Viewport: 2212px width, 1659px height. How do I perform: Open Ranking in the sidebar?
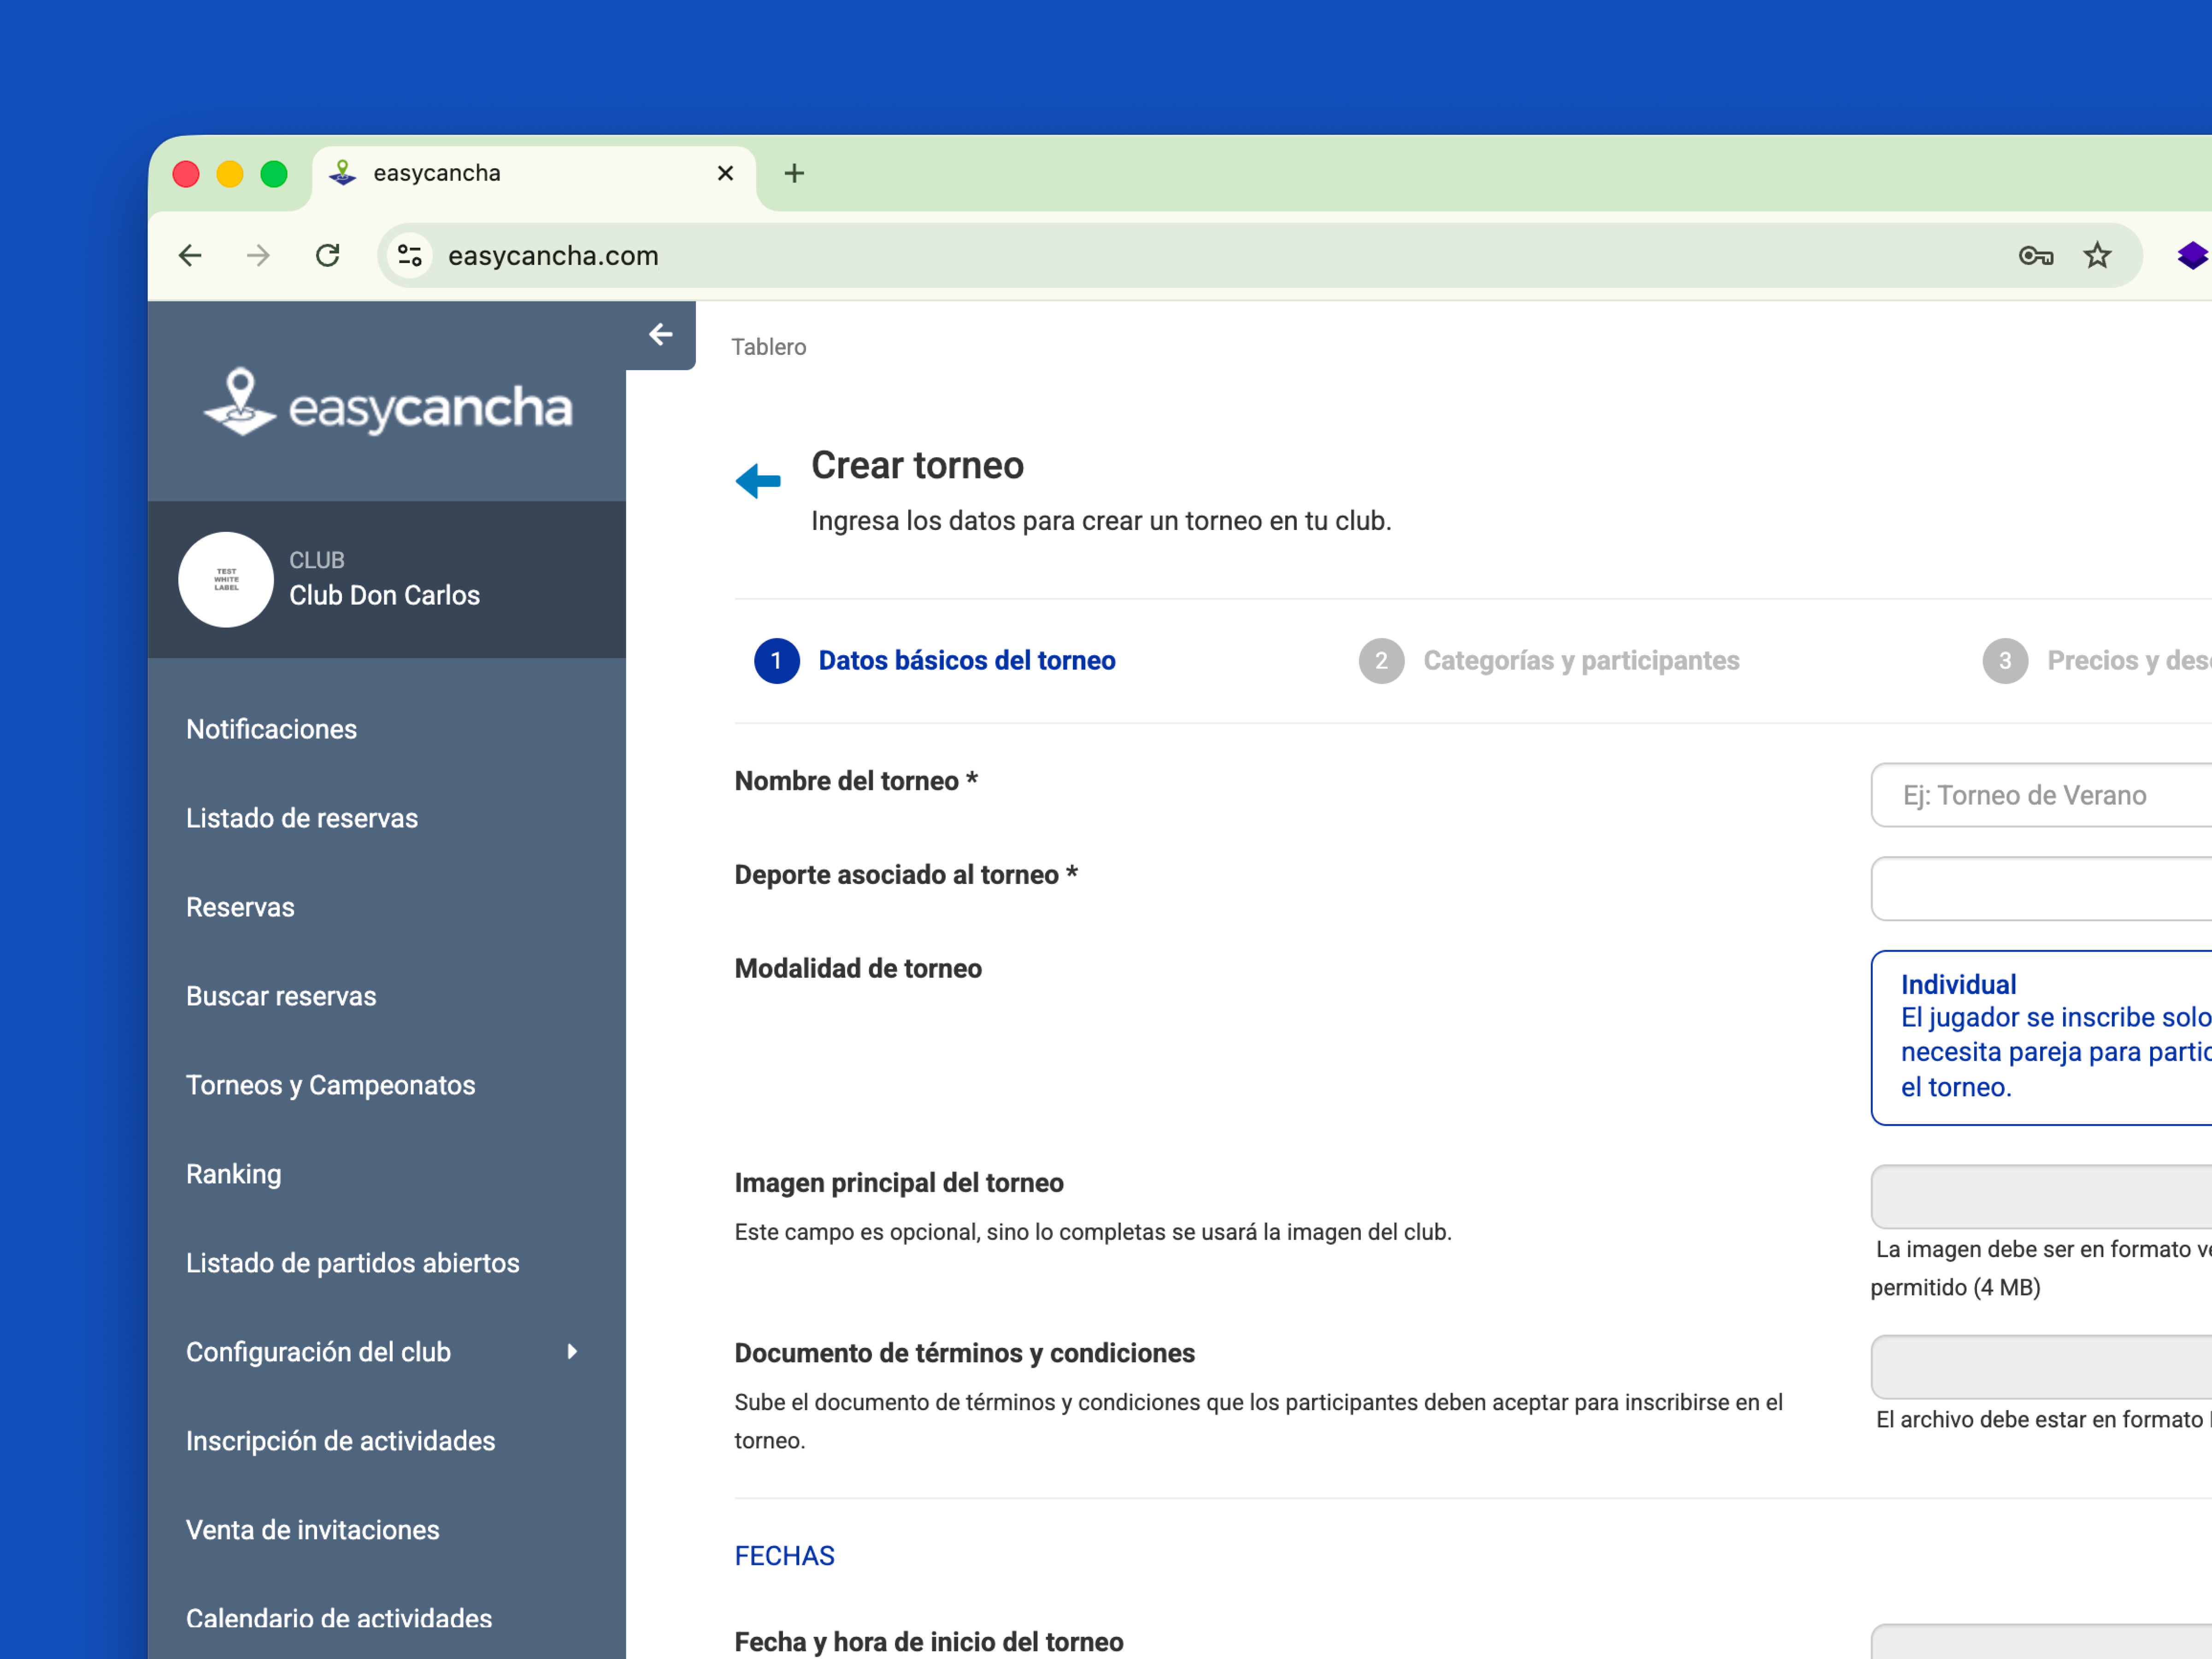(x=234, y=1174)
